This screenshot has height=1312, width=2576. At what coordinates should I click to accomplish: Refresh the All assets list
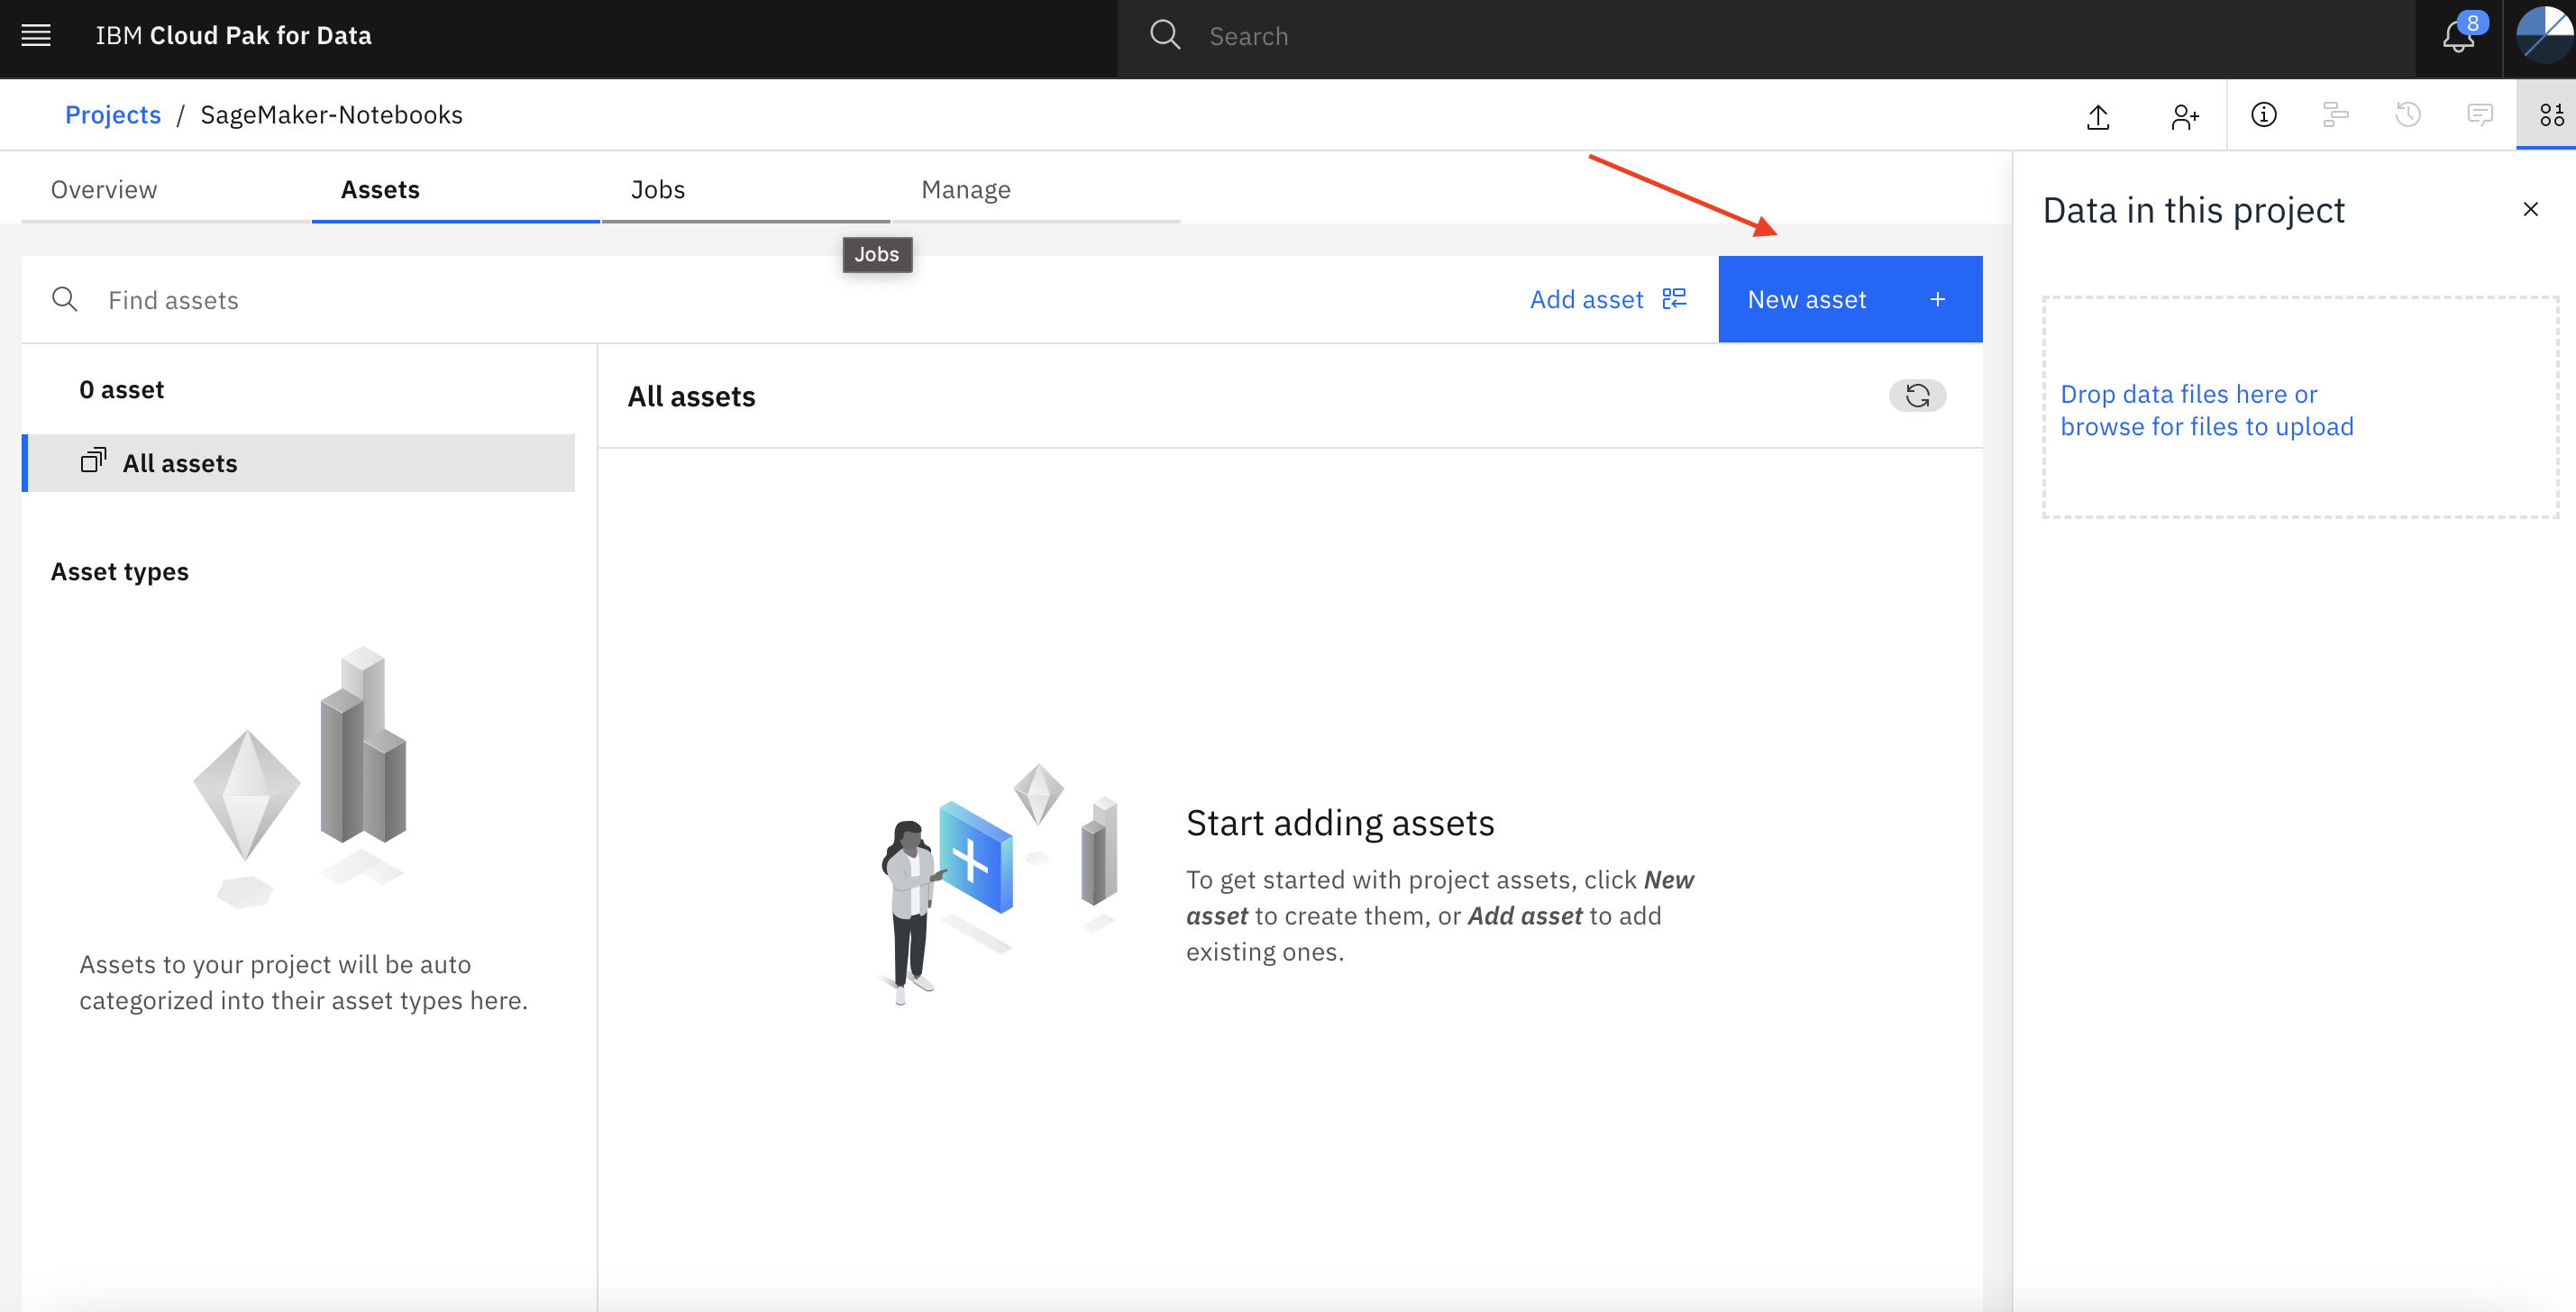point(1917,395)
